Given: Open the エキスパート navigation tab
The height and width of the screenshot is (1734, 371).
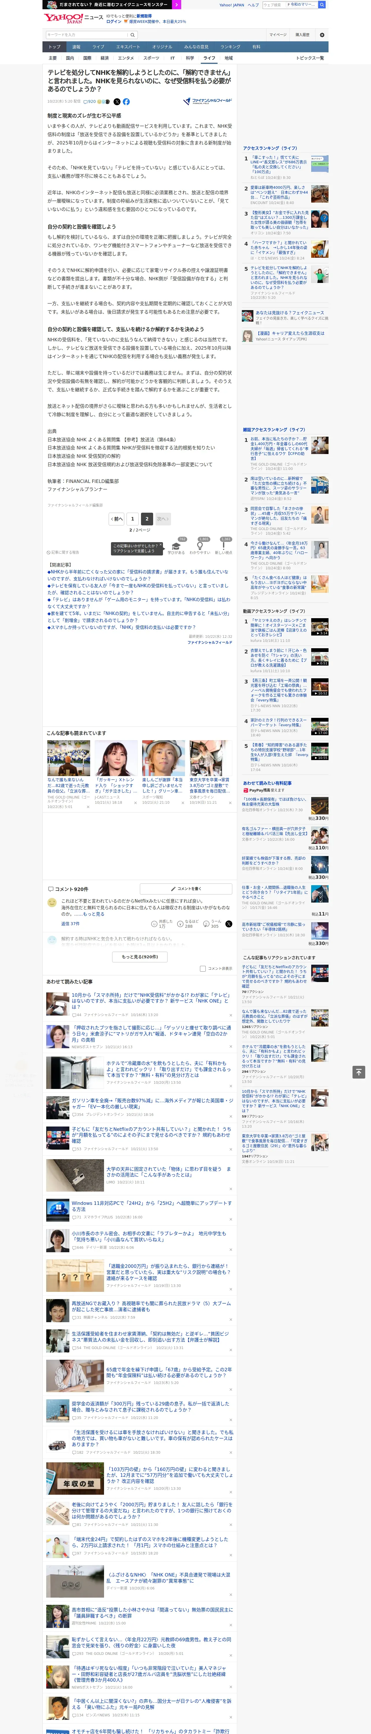Looking at the screenshot, I should coord(128,47).
